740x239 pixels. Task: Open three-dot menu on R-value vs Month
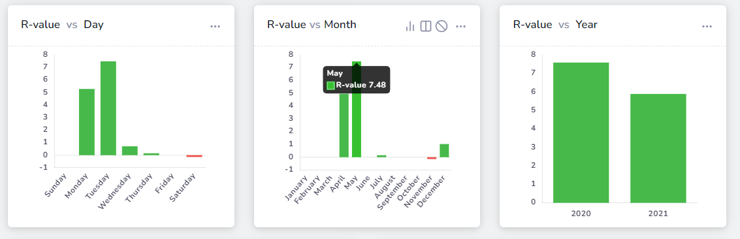[x=461, y=26]
